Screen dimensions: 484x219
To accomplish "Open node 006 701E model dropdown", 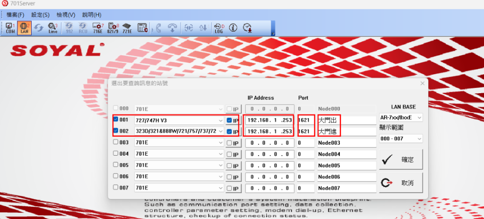I will (x=179, y=177).
